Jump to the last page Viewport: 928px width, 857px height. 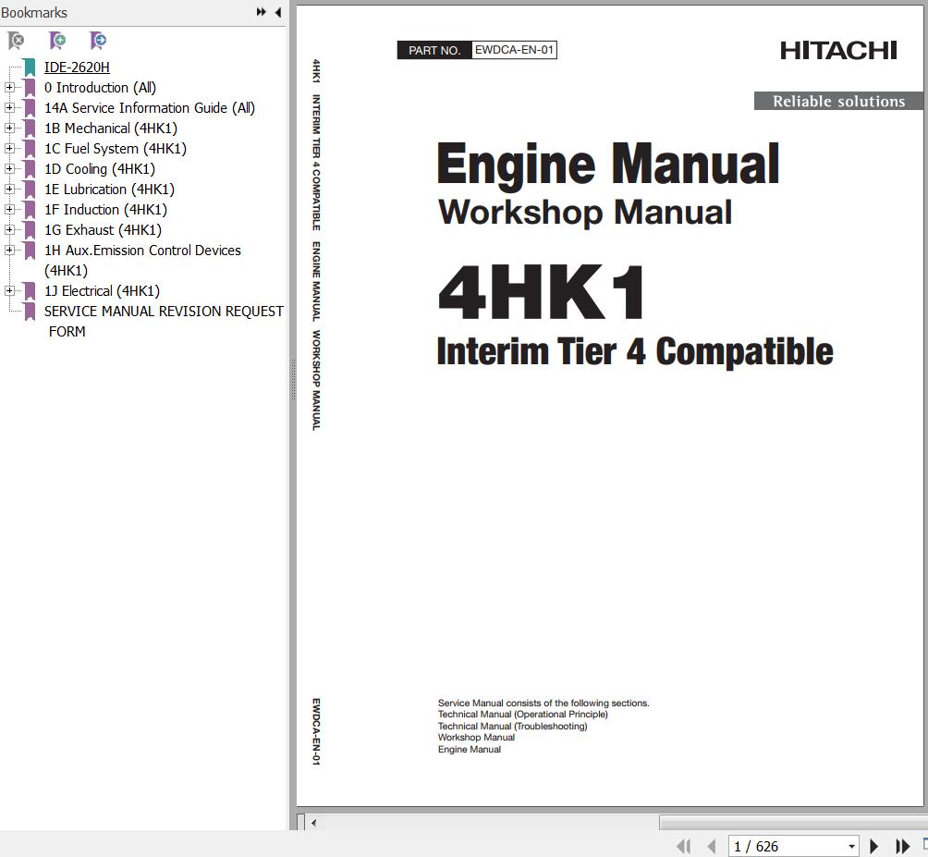click(902, 846)
